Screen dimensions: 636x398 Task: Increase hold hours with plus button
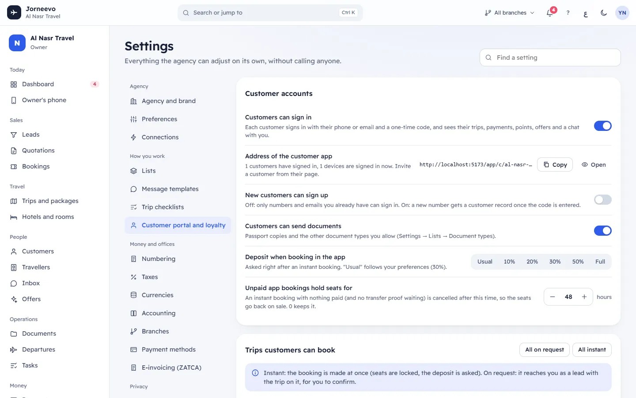pyautogui.click(x=584, y=297)
